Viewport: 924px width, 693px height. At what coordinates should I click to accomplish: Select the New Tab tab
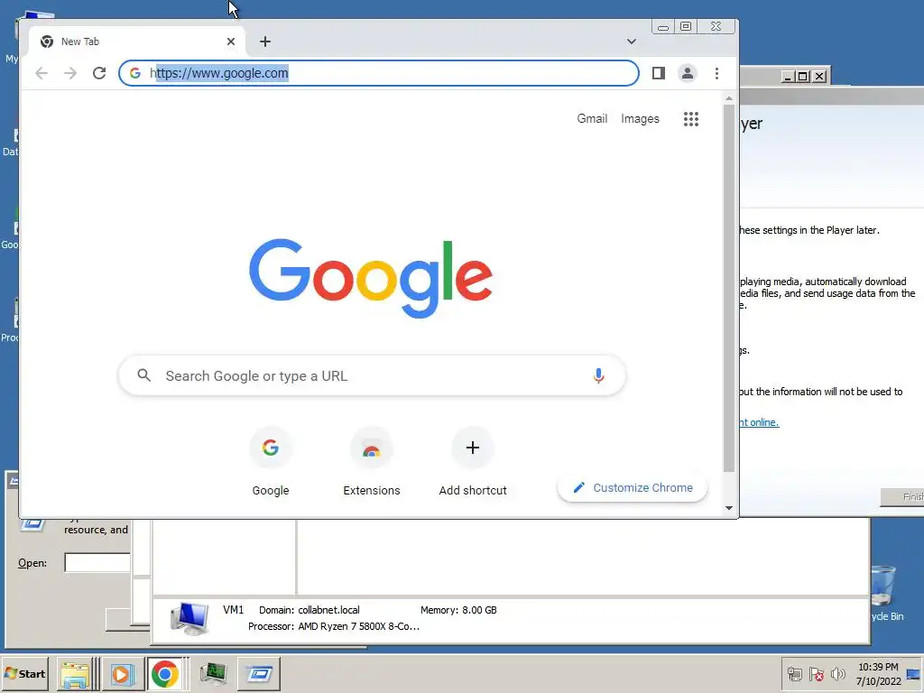tap(137, 42)
